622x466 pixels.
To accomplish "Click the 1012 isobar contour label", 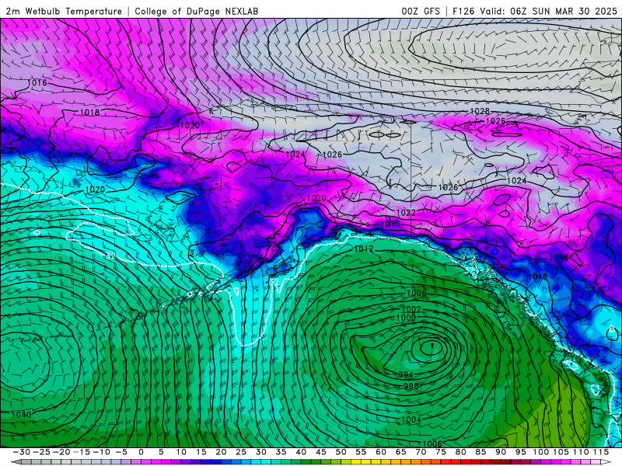I will coord(364,249).
